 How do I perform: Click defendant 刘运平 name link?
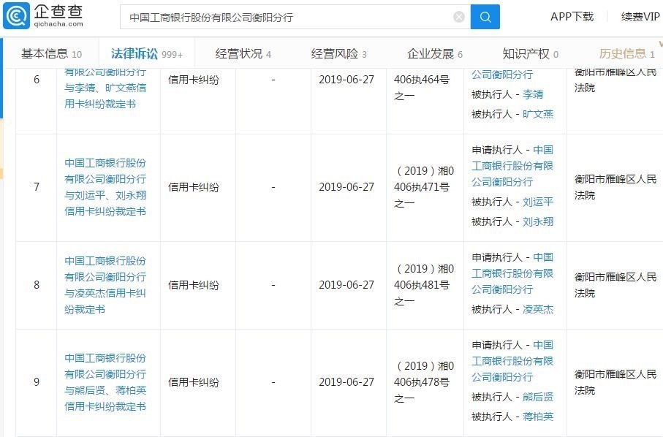538,202
